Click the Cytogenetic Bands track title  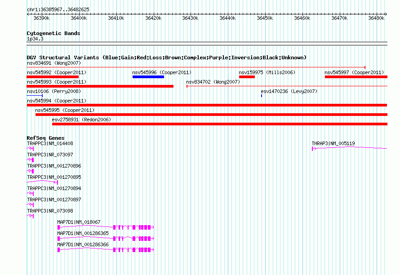[53, 33]
